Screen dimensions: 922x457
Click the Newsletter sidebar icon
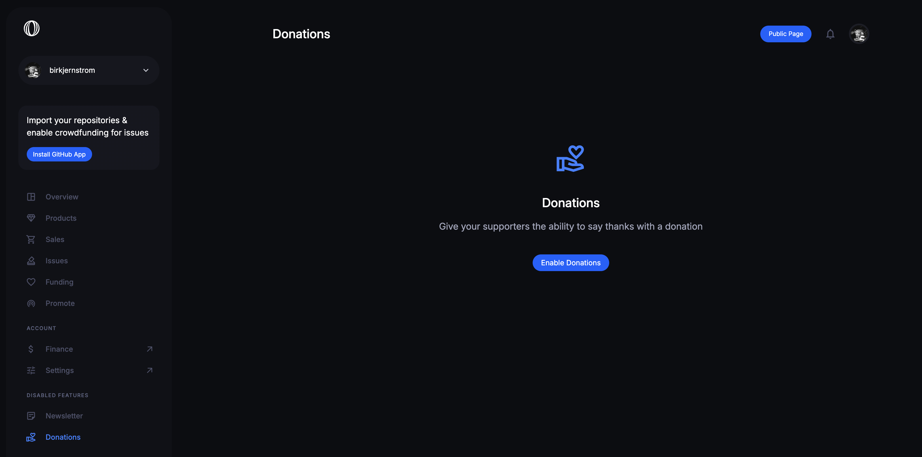coord(31,415)
